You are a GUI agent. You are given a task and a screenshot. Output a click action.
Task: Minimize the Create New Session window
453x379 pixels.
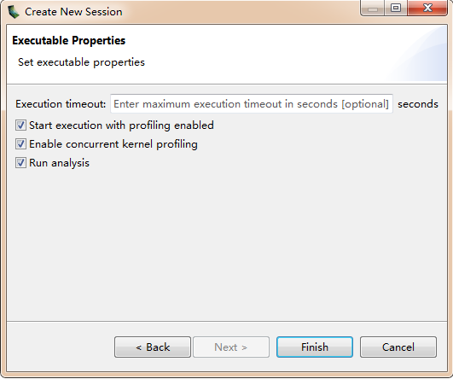(373, 8)
